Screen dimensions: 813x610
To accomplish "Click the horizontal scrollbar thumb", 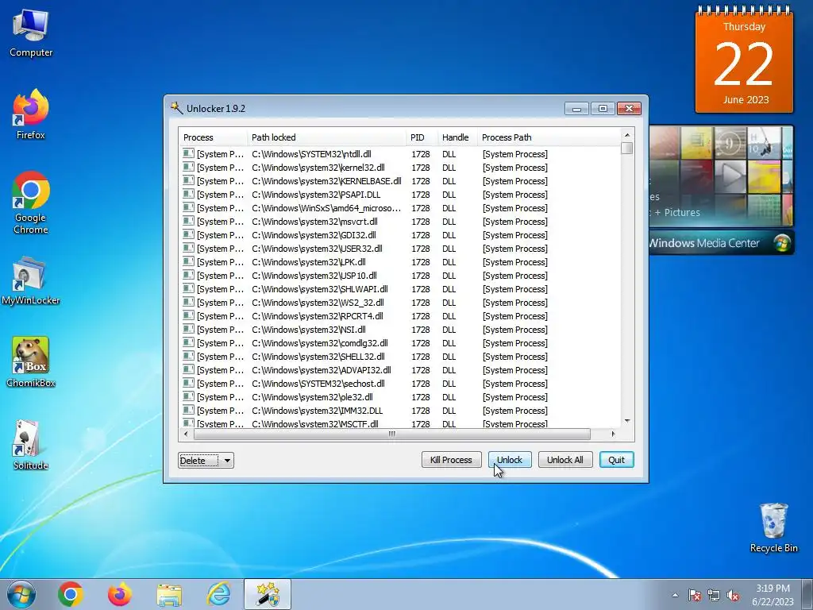I will [x=392, y=434].
